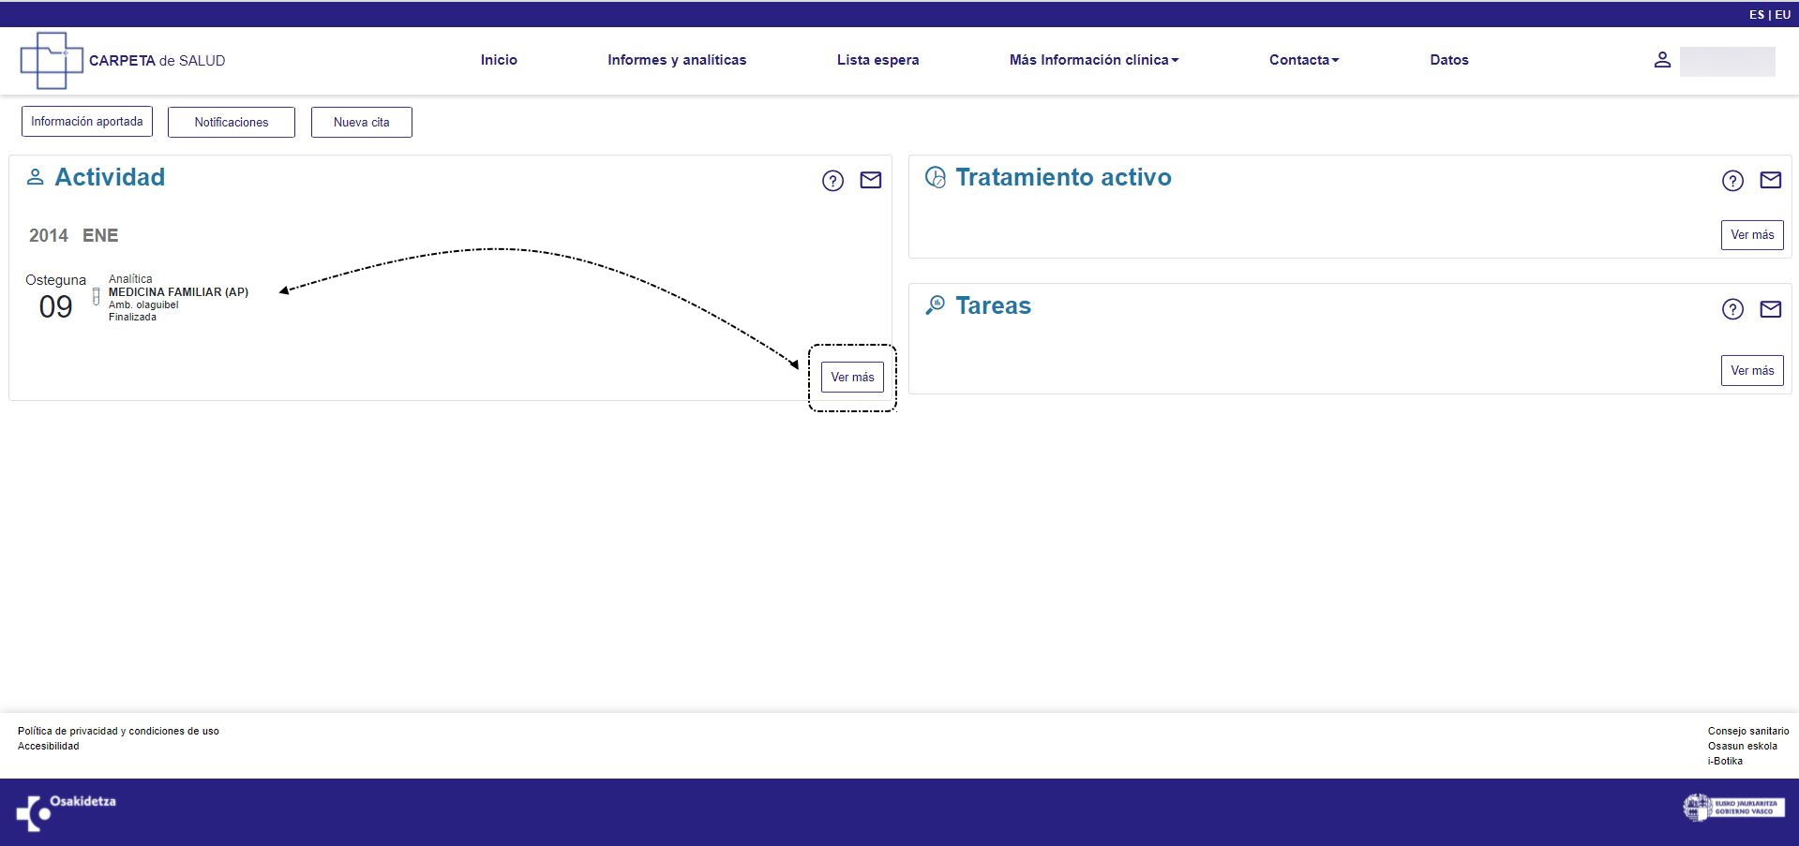Open Lista espera menu item
The height and width of the screenshot is (846, 1799).
pos(877,60)
